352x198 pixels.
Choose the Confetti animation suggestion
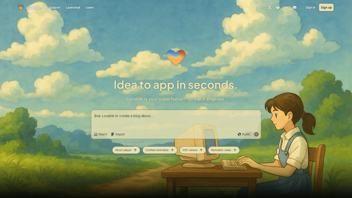point(159,150)
